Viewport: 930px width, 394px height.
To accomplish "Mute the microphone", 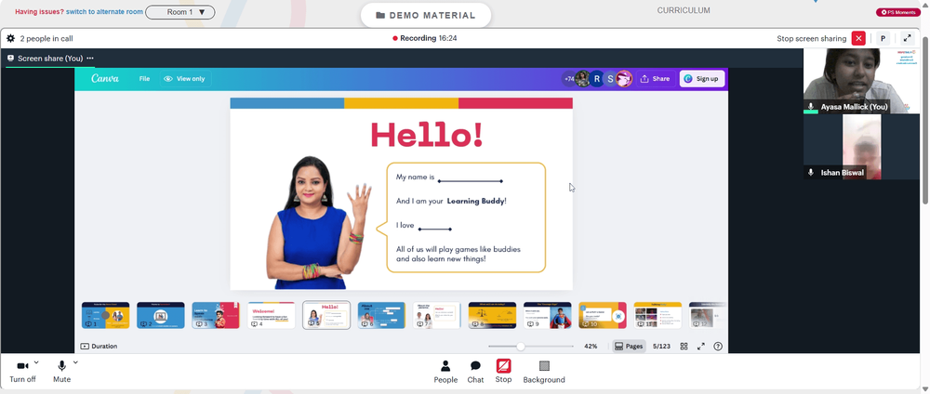I will 61,372.
